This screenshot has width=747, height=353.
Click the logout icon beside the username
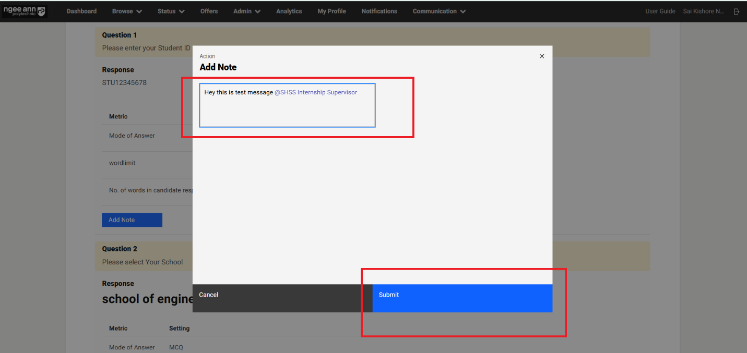coord(737,11)
